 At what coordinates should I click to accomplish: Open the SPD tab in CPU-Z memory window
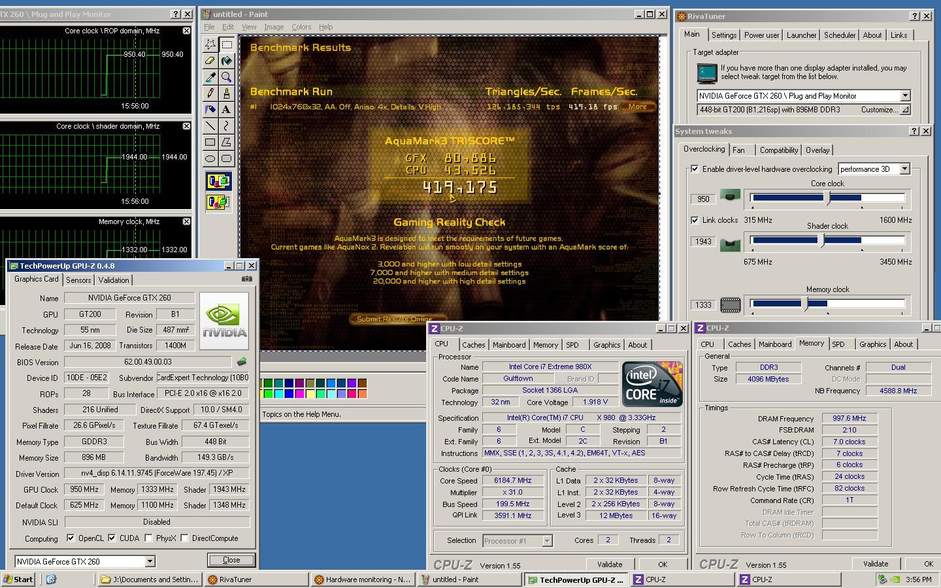click(838, 344)
